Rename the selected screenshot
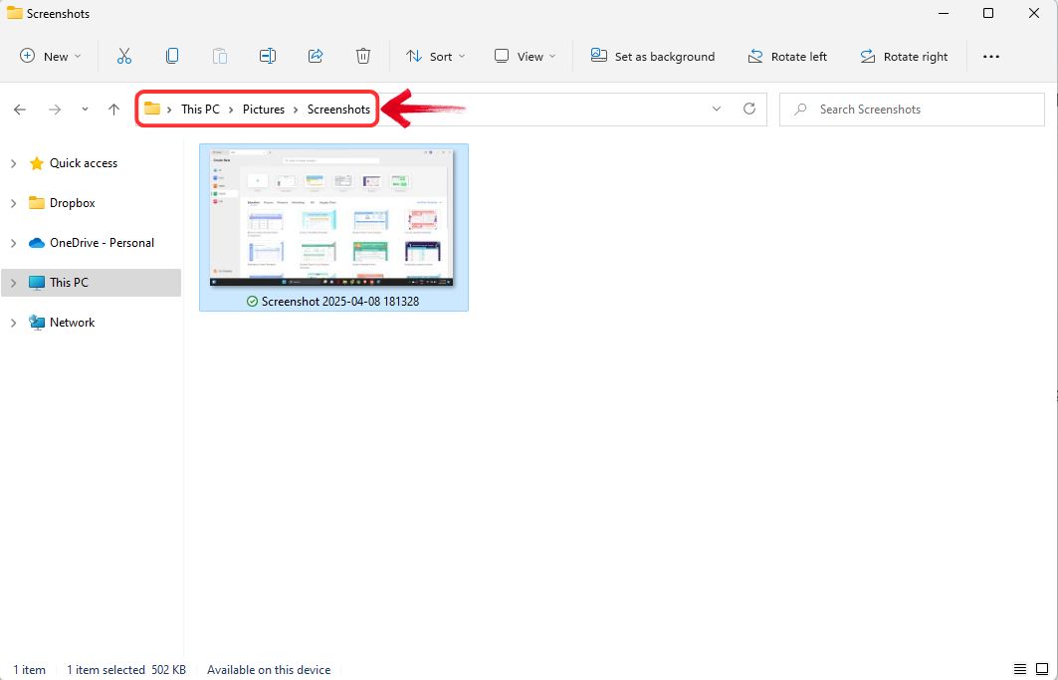1058x680 pixels. pos(267,56)
